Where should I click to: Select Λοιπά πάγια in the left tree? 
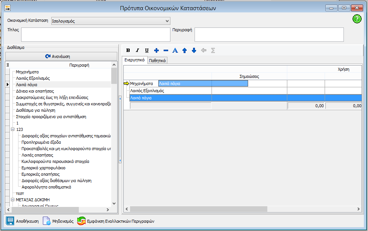pyautogui.click(x=26, y=85)
